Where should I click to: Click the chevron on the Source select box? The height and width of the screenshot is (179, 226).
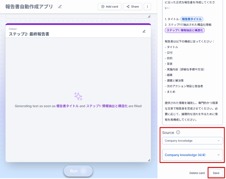coord(218,141)
